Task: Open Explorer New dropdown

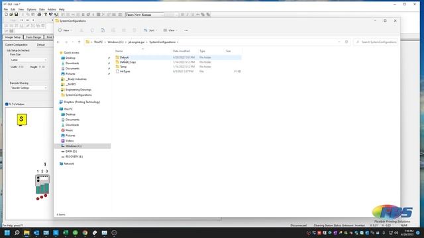Action: pos(65,30)
